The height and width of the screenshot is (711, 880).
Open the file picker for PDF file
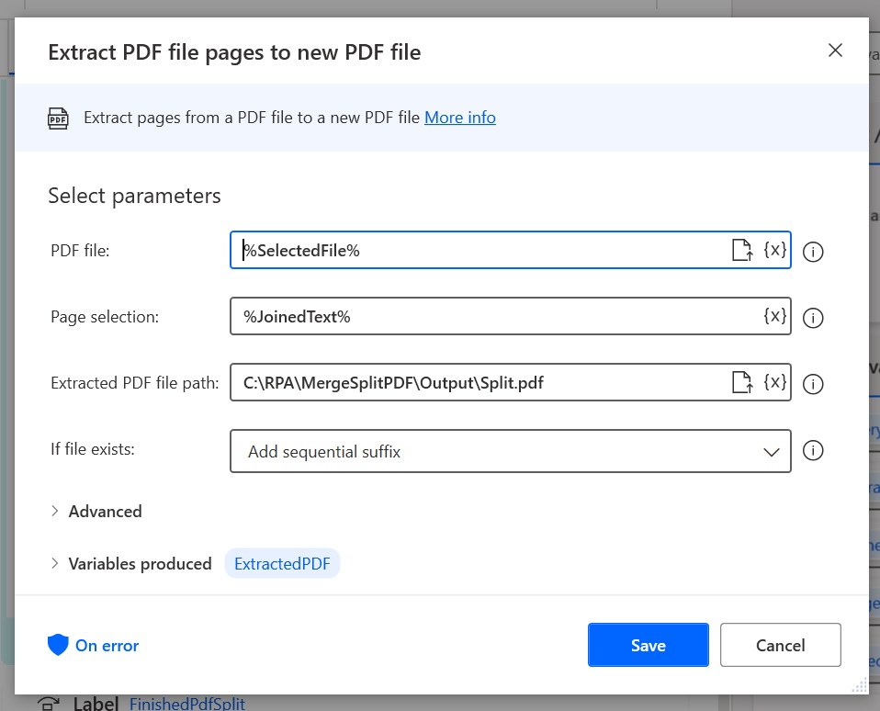(x=741, y=250)
